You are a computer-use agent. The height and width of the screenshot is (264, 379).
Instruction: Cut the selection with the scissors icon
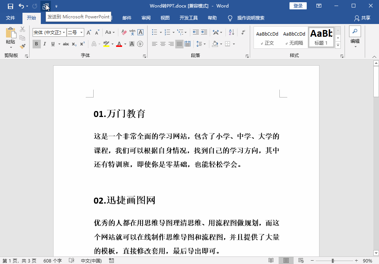click(22, 29)
